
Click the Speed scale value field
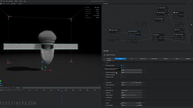(x=131, y=93)
